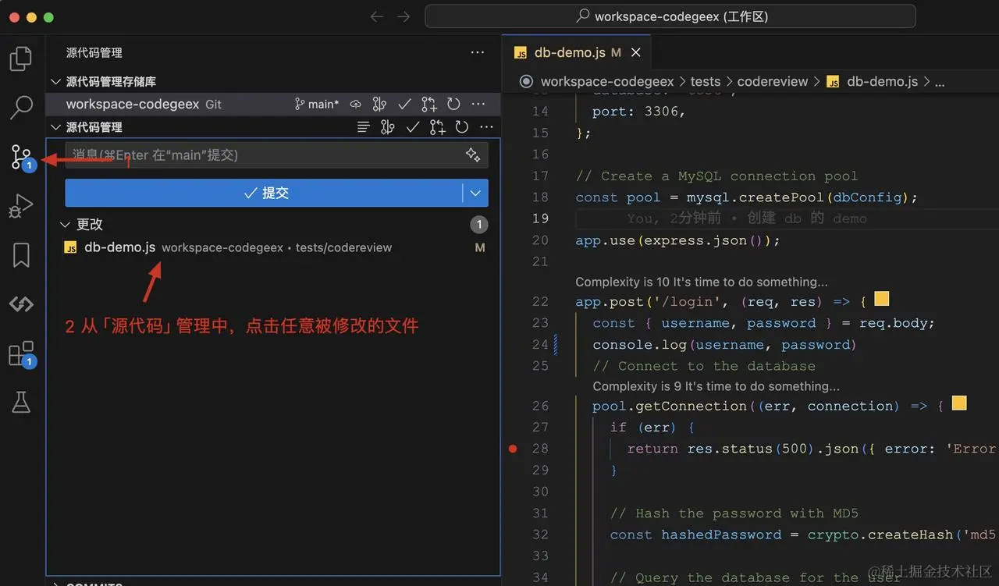
Task: Open the CodeGeeX panel icon
Action: (21, 304)
